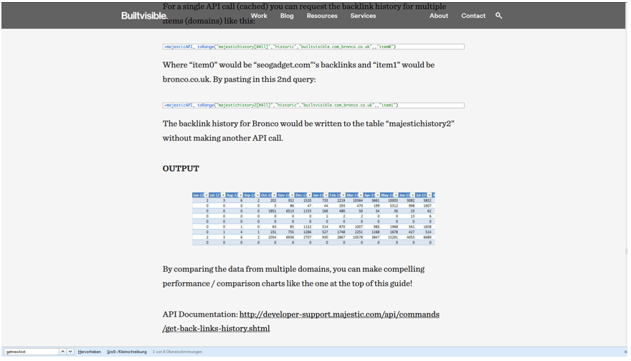Open Services in the navigation bar
The height and width of the screenshot is (361, 631).
coord(363,16)
